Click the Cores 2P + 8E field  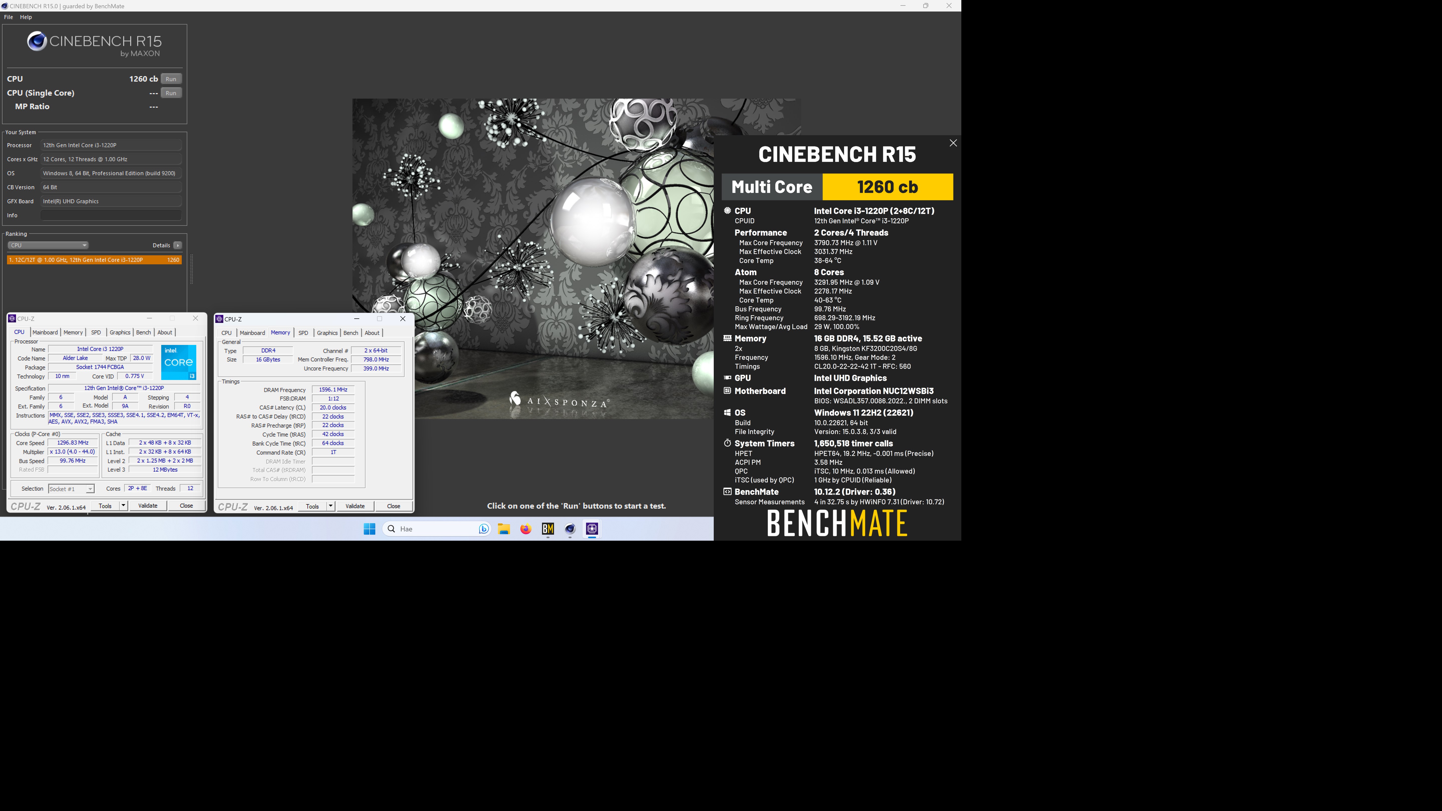[x=138, y=489]
